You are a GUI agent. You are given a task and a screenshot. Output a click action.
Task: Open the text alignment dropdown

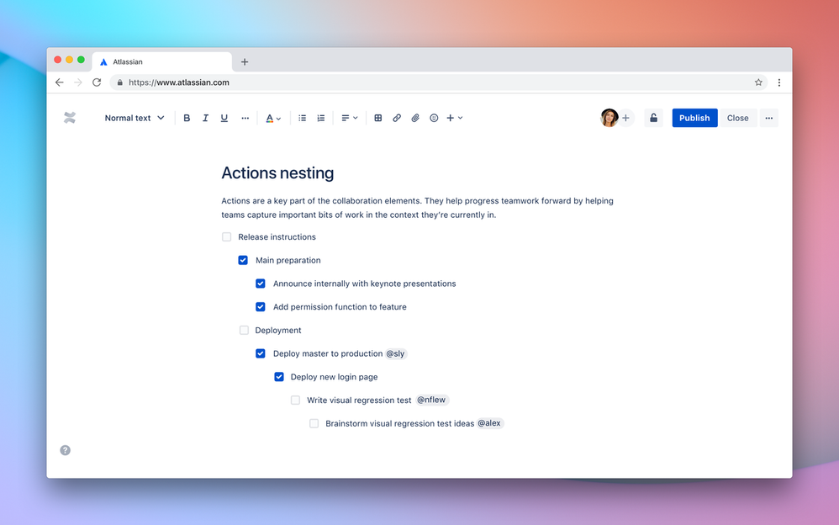(x=350, y=118)
